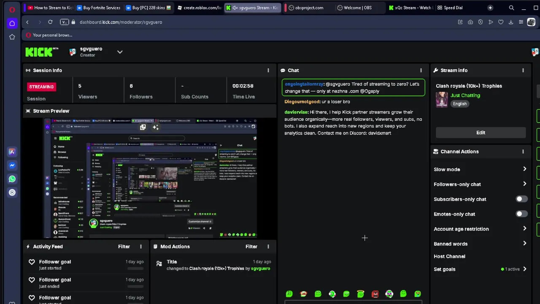Screen dimensions: 540x304
Task: Open WhatsApp in the Opera sidebar
Action: point(12,179)
